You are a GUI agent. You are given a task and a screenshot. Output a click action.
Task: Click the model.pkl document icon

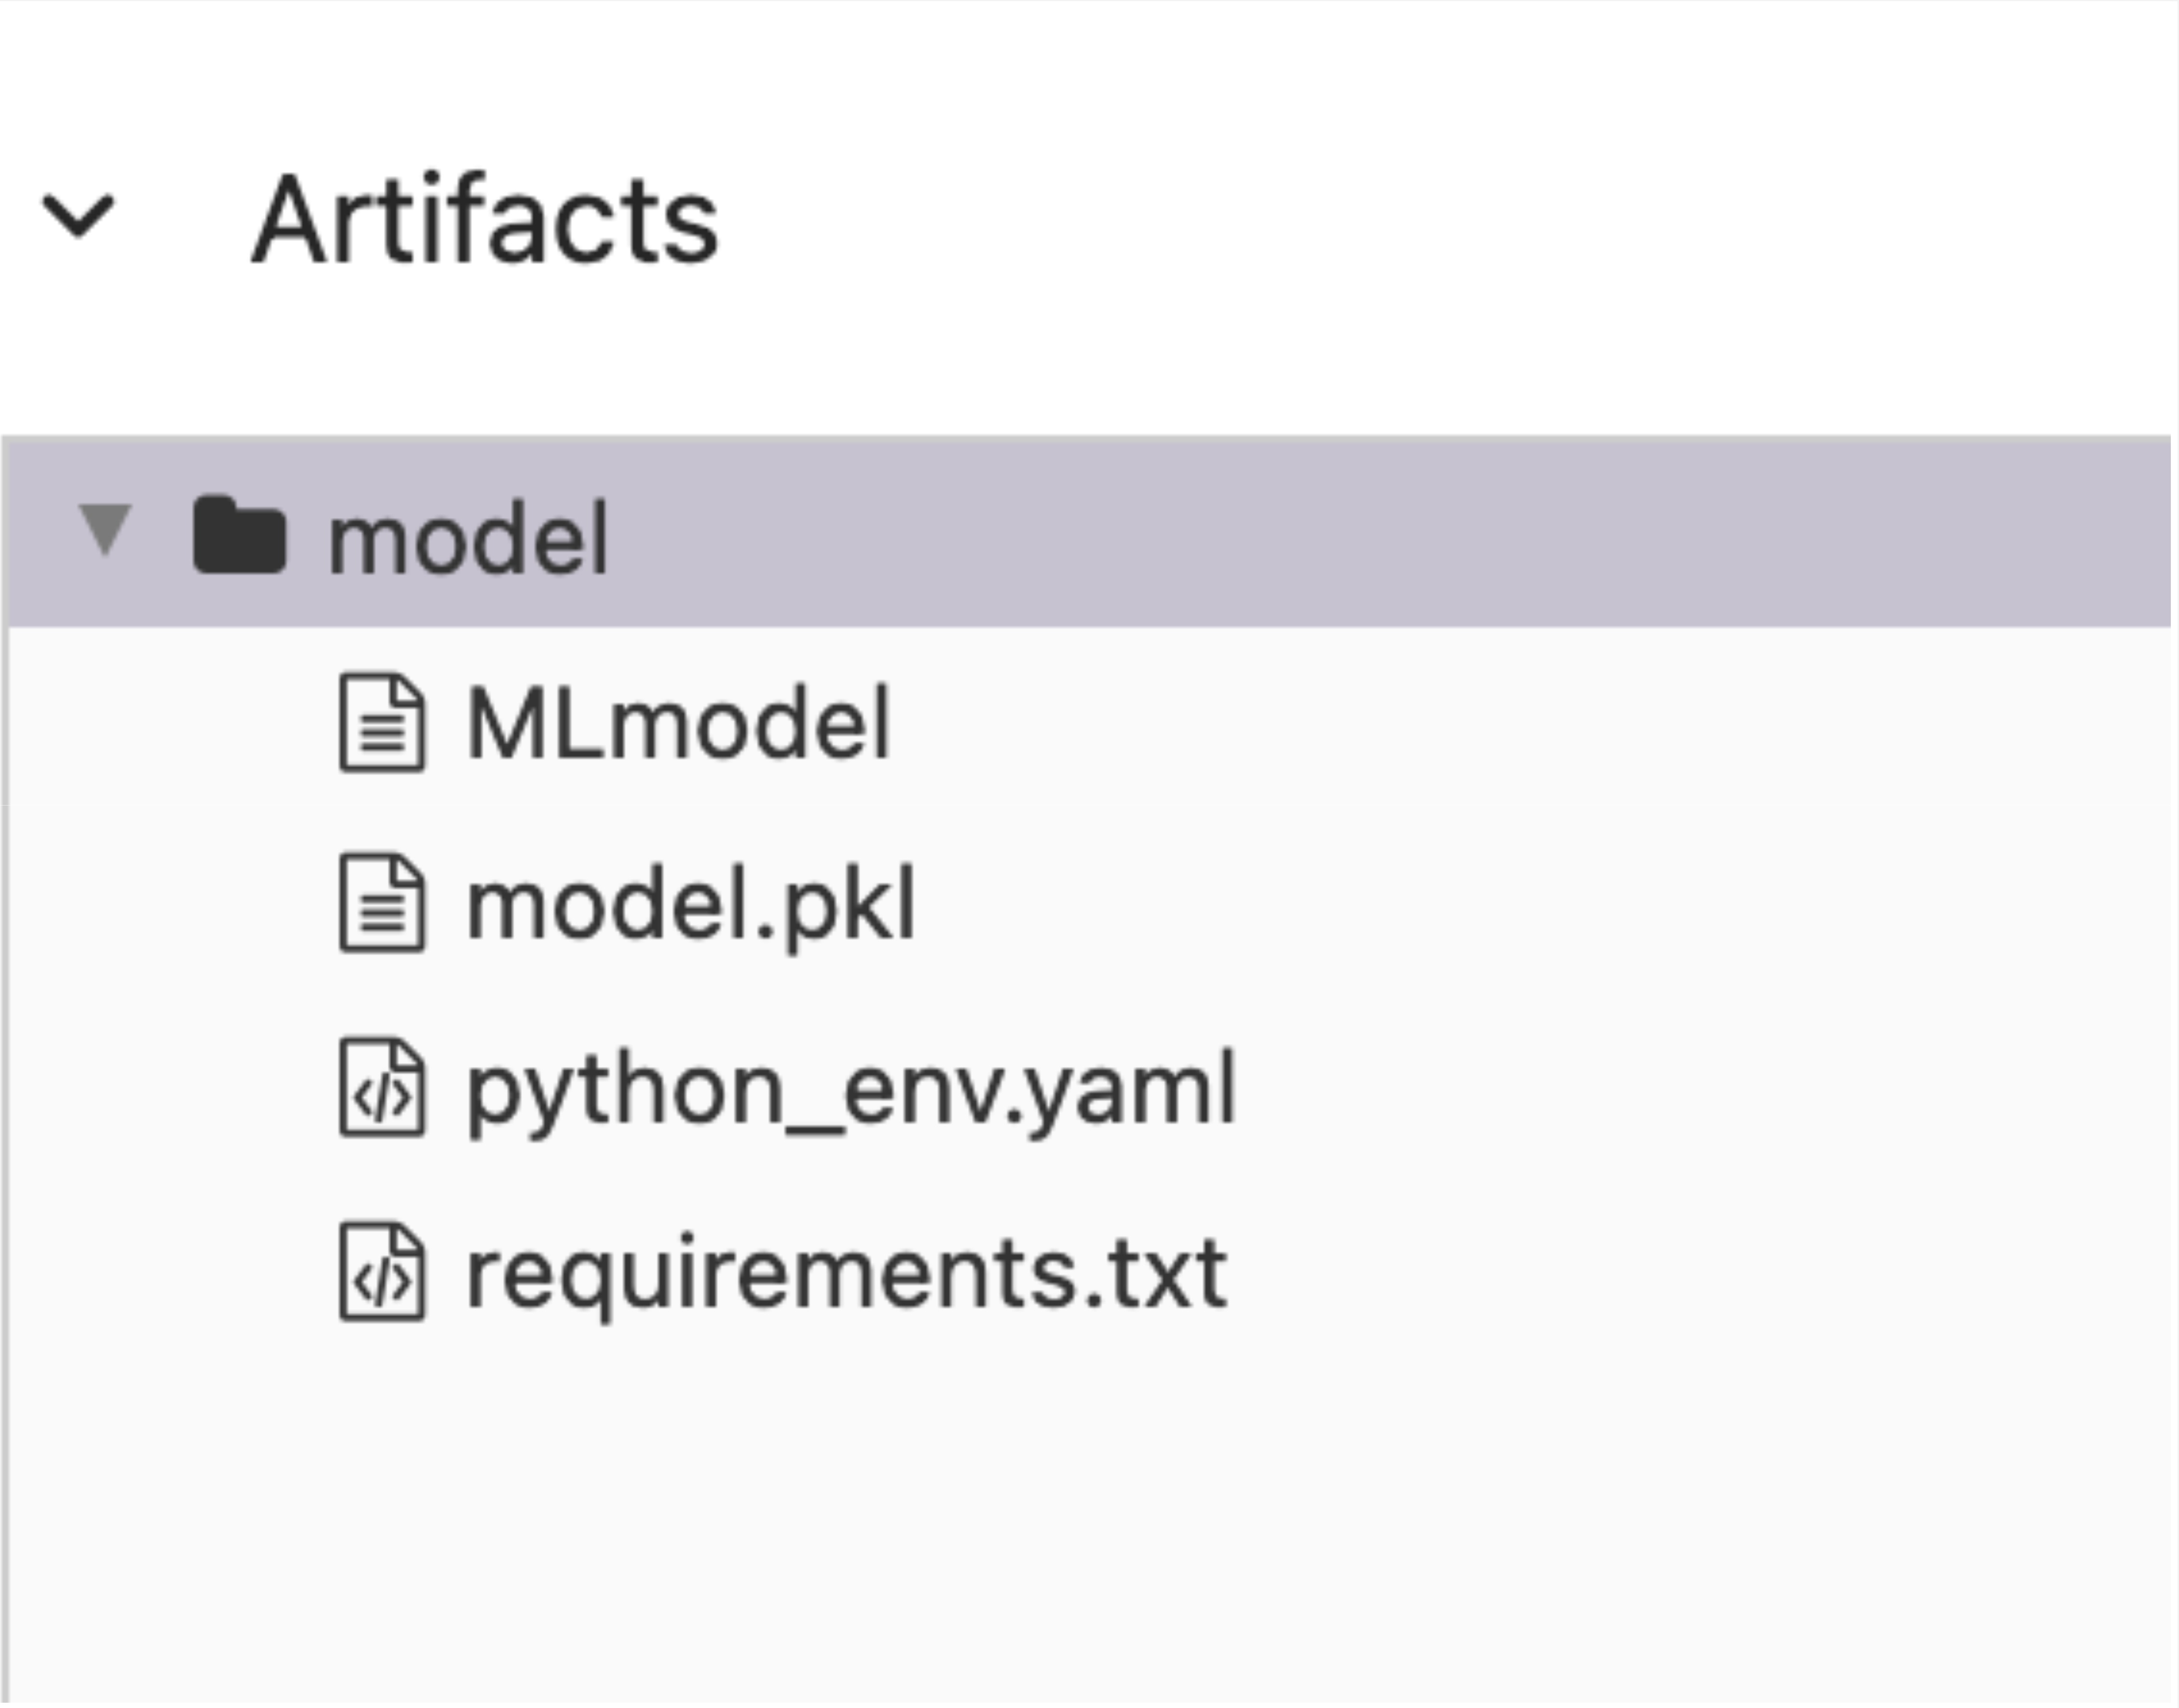click(x=382, y=904)
